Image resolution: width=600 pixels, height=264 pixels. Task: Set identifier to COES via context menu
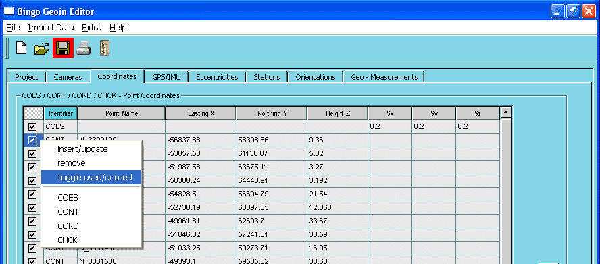pyautogui.click(x=91, y=197)
